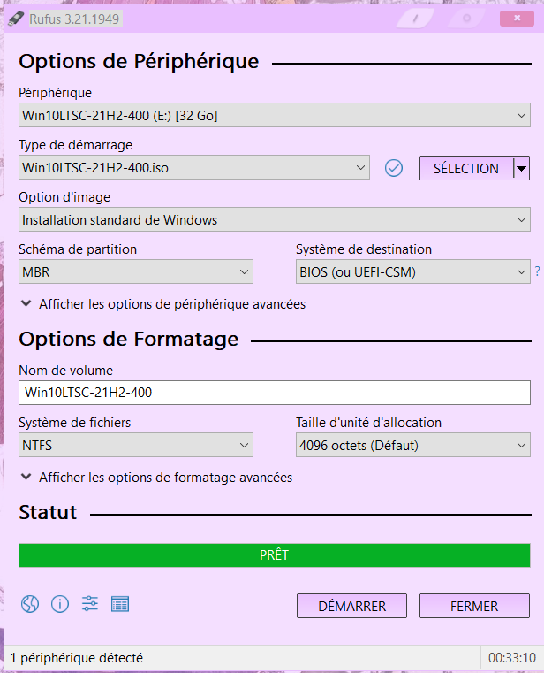Image resolution: width=544 pixels, height=673 pixels.
Task: Click the green PRÊT progress bar
Action: tap(275, 555)
